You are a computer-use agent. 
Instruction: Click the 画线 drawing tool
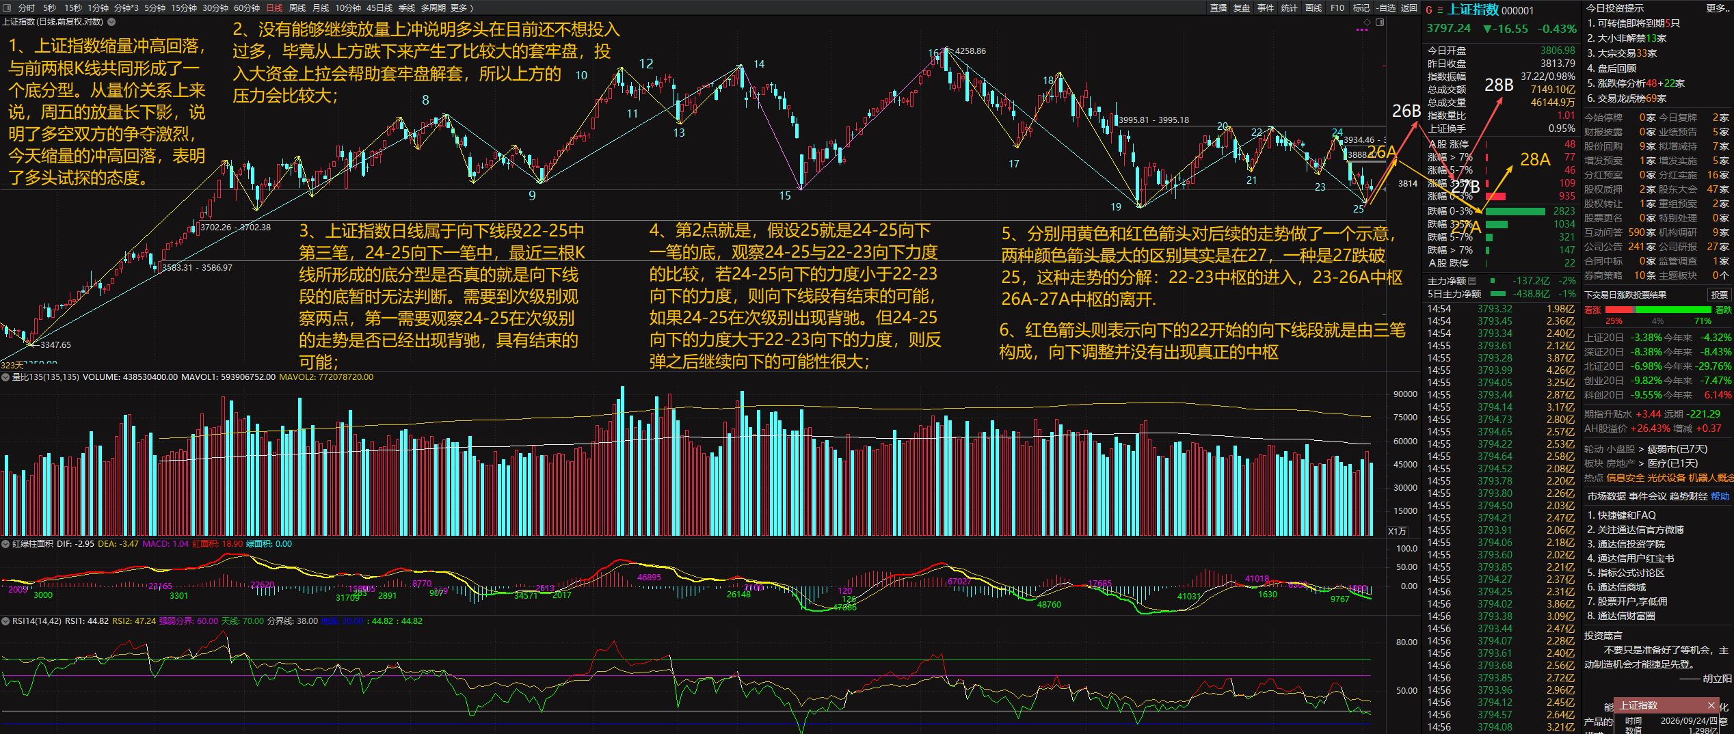1313,8
